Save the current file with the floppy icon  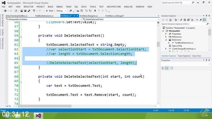25,11
